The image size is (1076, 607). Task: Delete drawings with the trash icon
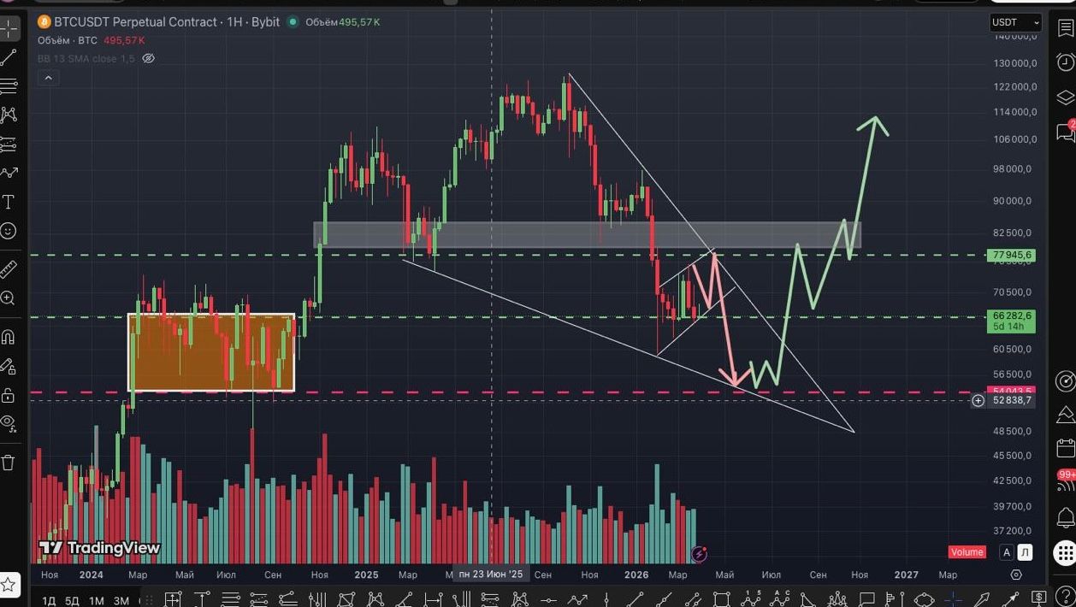tap(9, 463)
